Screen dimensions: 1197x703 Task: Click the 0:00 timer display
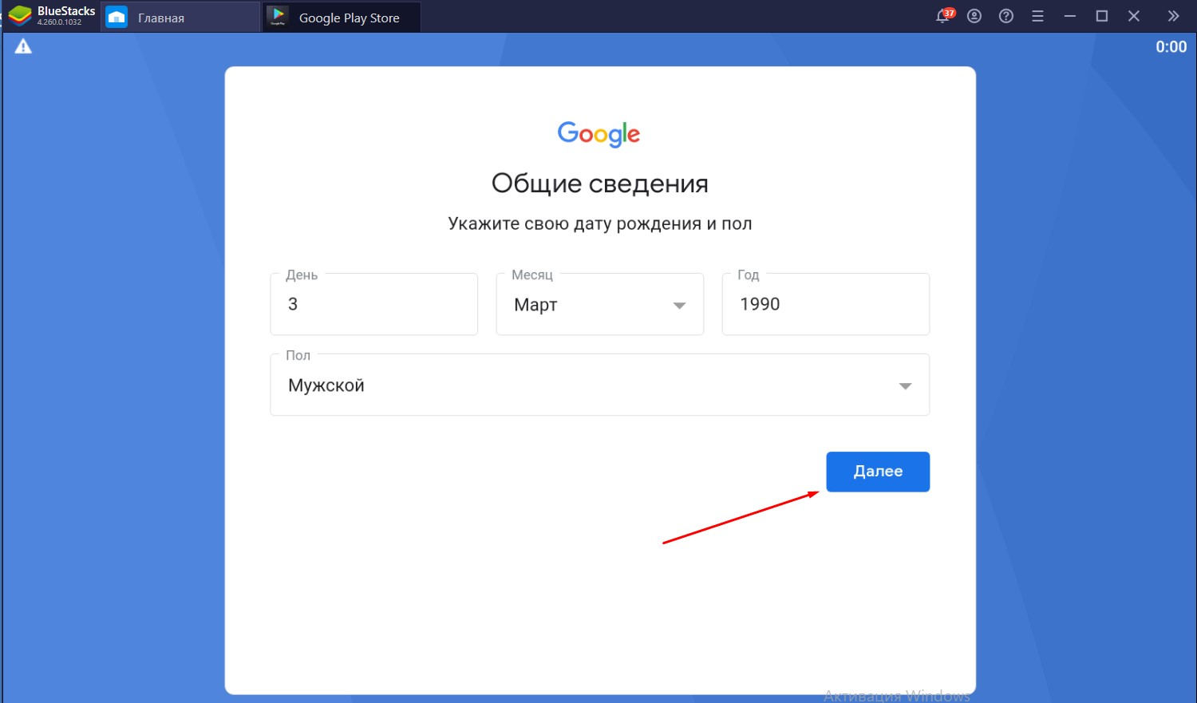(x=1171, y=47)
